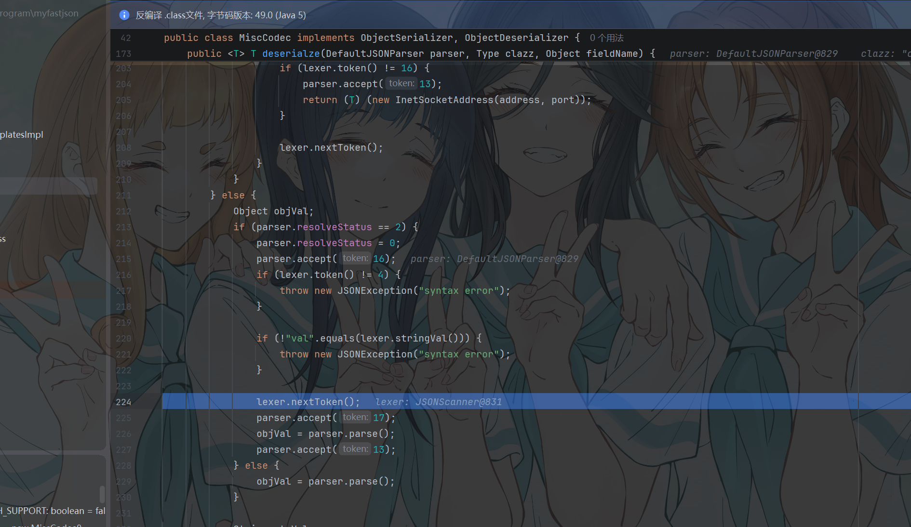Click the inline 'parser: DefaultJSONParser@829' value on line 215

(495, 259)
